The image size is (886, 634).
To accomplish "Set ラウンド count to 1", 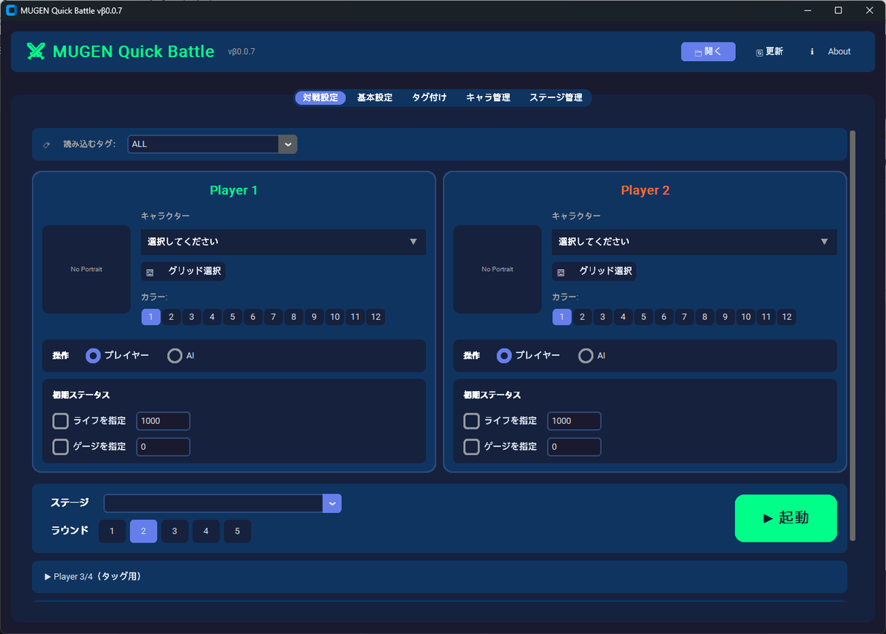I will (112, 531).
